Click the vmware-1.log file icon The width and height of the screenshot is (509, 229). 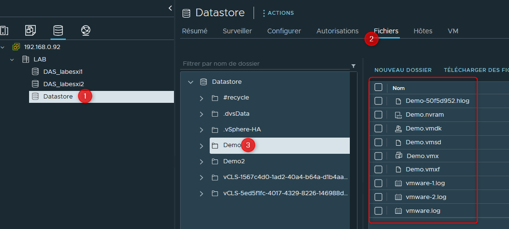pos(398,183)
